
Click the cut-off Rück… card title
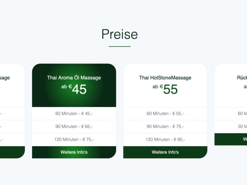pos(240,78)
